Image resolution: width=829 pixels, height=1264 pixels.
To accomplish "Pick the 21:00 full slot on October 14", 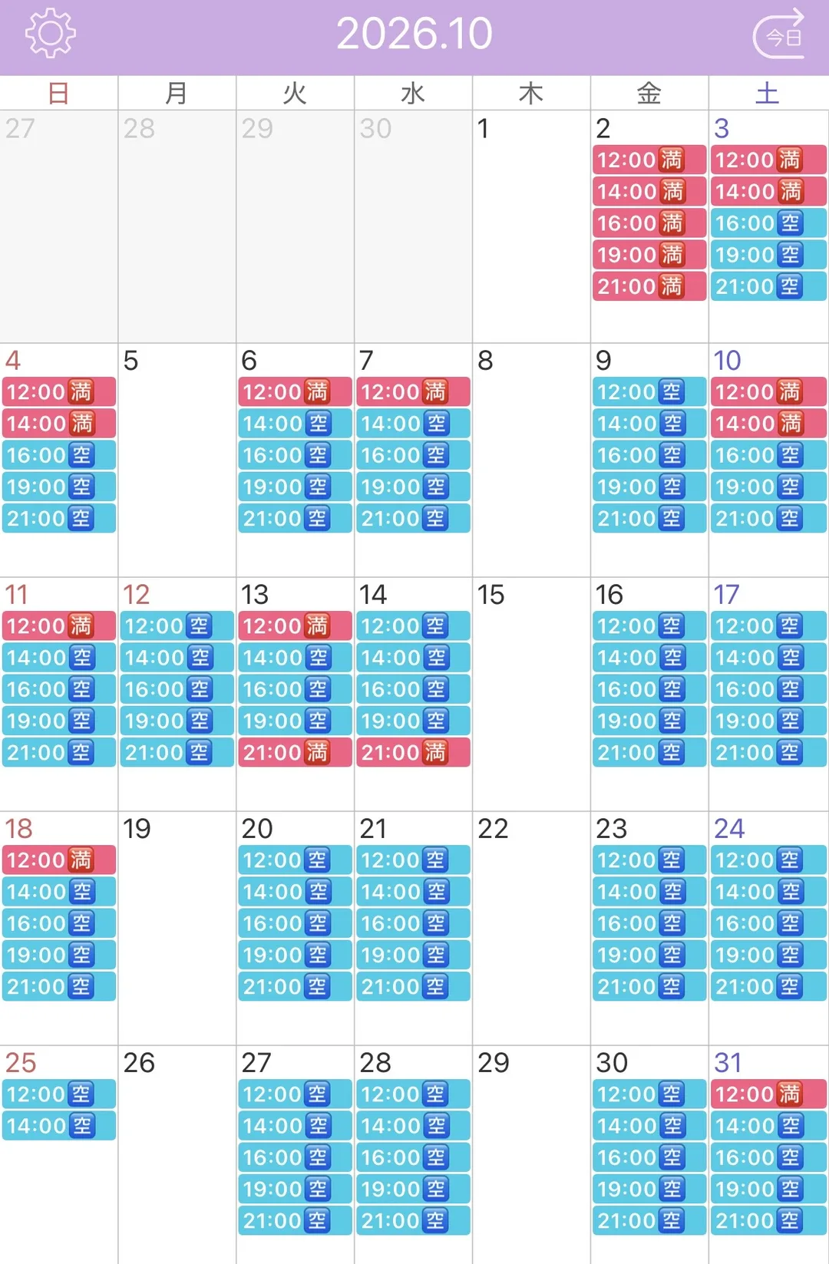I will pos(413,752).
